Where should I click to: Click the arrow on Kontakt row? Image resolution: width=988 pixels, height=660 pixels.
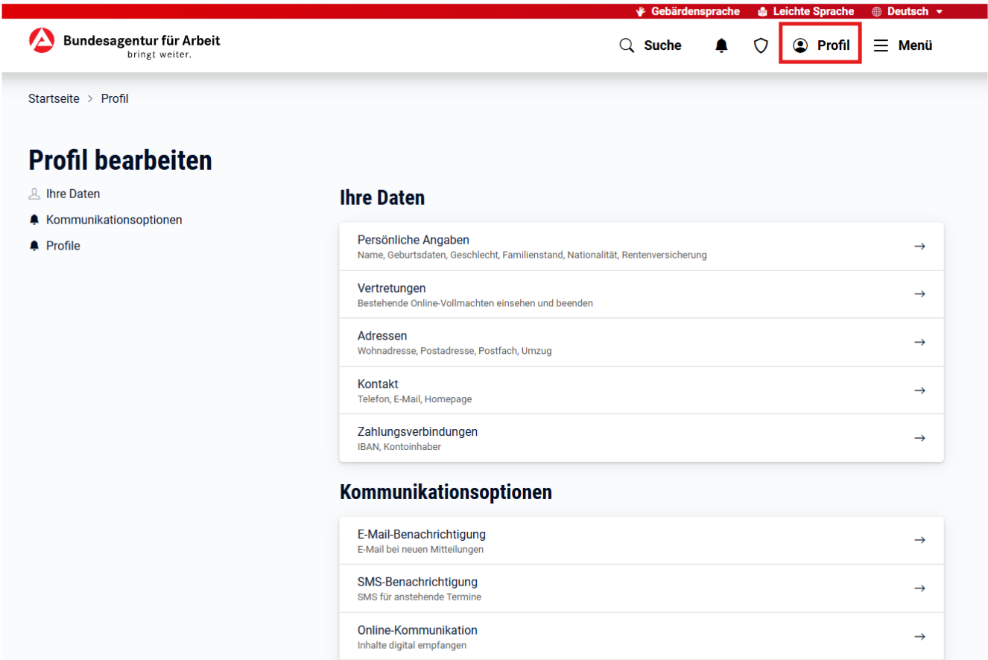[x=919, y=390]
